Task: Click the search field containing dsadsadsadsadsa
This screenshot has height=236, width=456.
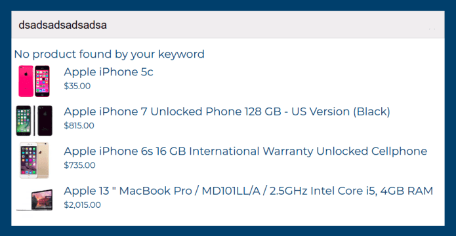Action: pyautogui.click(x=228, y=25)
